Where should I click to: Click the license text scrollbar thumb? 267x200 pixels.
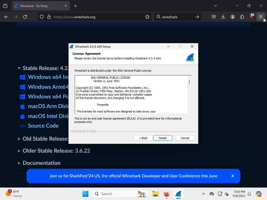(x=189, y=82)
